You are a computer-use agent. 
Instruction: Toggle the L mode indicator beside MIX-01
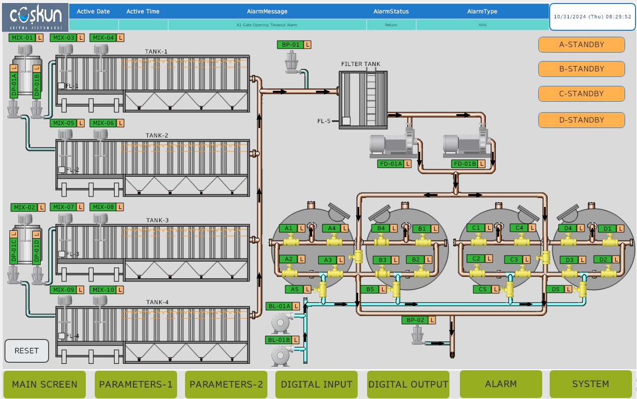(40, 38)
